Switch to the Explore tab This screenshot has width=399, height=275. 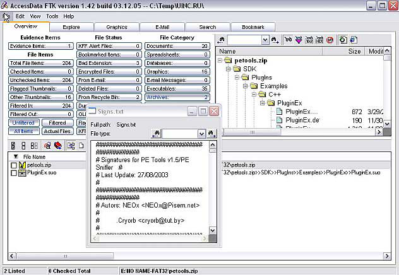pos(71,27)
